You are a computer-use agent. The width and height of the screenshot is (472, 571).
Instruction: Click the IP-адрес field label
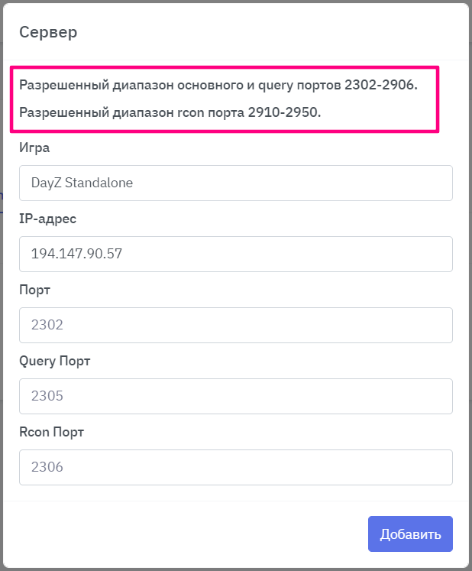tap(47, 219)
